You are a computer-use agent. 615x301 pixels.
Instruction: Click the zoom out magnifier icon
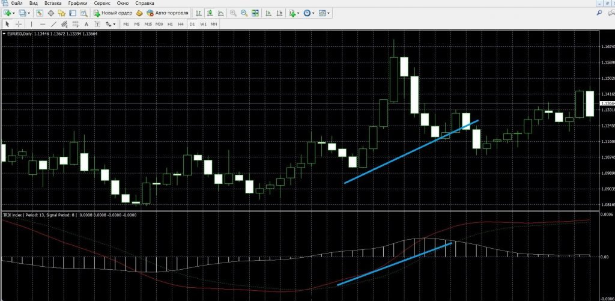(x=244, y=13)
